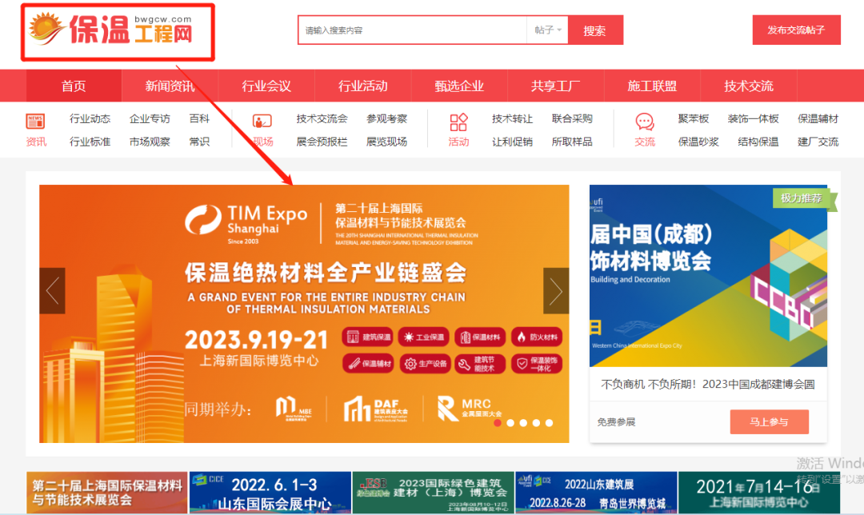Click the TIM Expo Shanghai logo
This screenshot has width=864, height=515.
pos(246,223)
